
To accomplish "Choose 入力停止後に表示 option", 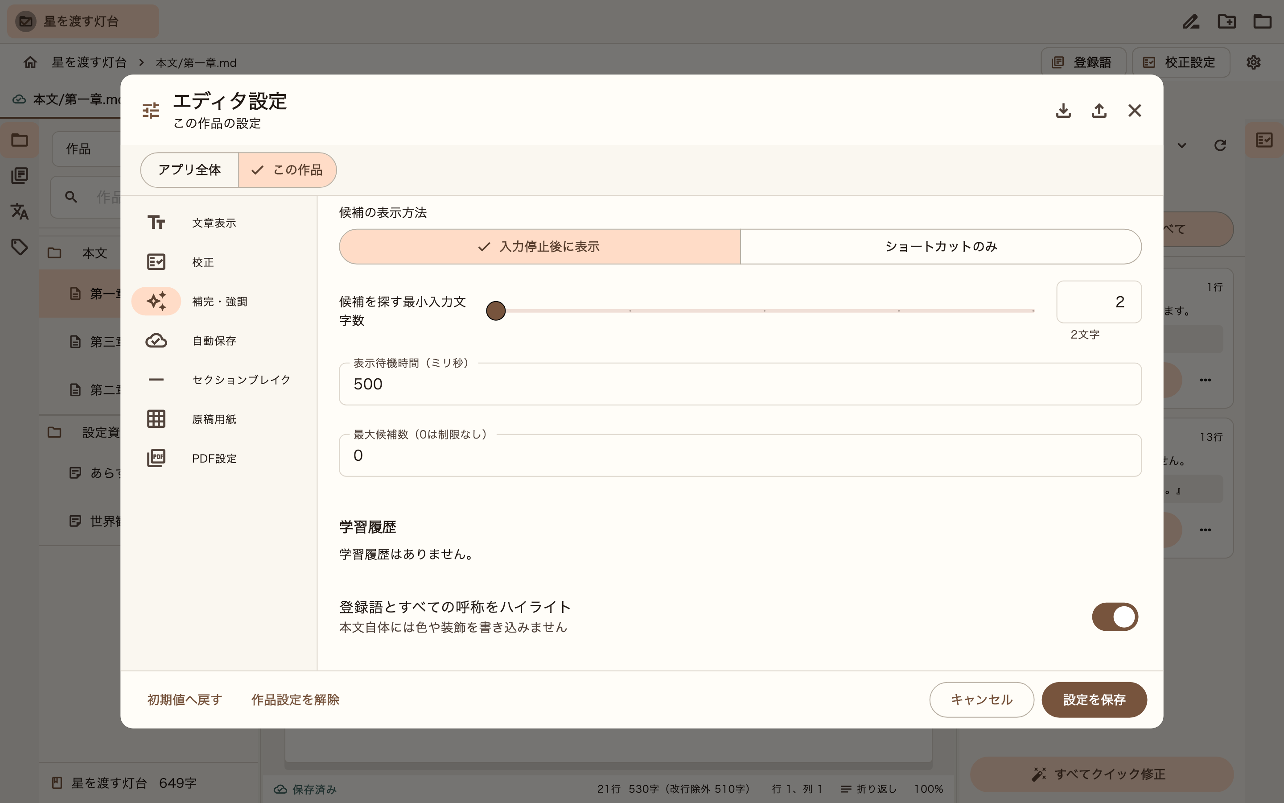I will coord(539,246).
